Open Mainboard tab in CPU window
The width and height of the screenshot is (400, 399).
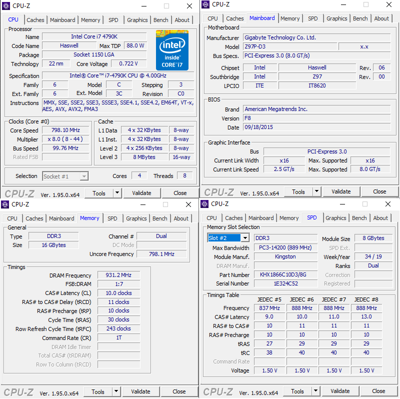click(x=62, y=20)
